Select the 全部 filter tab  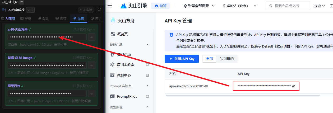[x=209, y=59]
